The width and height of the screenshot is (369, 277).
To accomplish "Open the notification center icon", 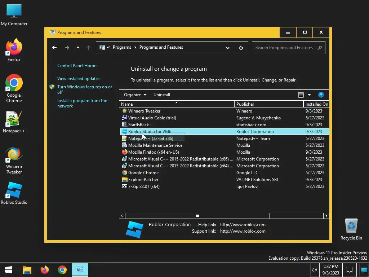I will click(x=350, y=270).
